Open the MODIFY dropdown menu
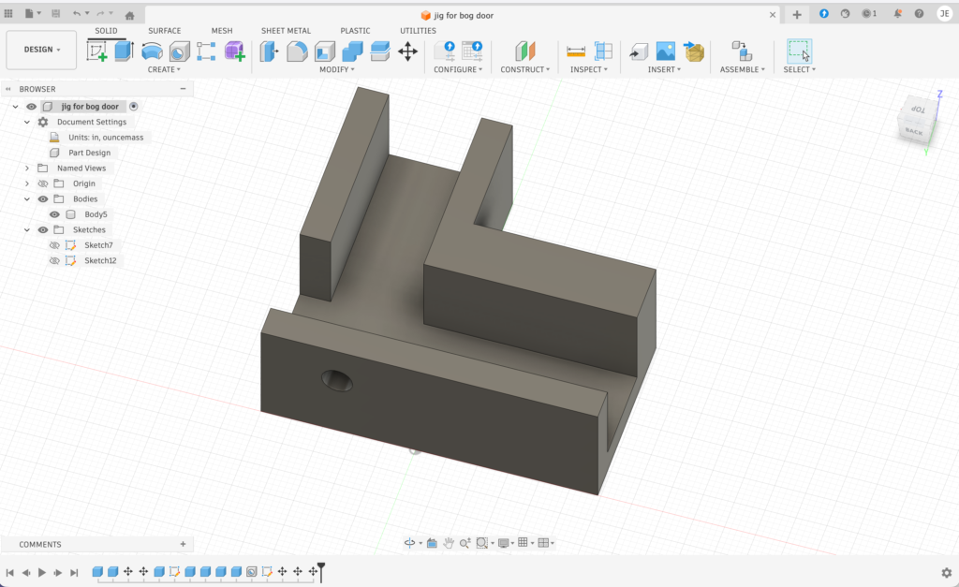The width and height of the screenshot is (959, 587). pos(337,69)
